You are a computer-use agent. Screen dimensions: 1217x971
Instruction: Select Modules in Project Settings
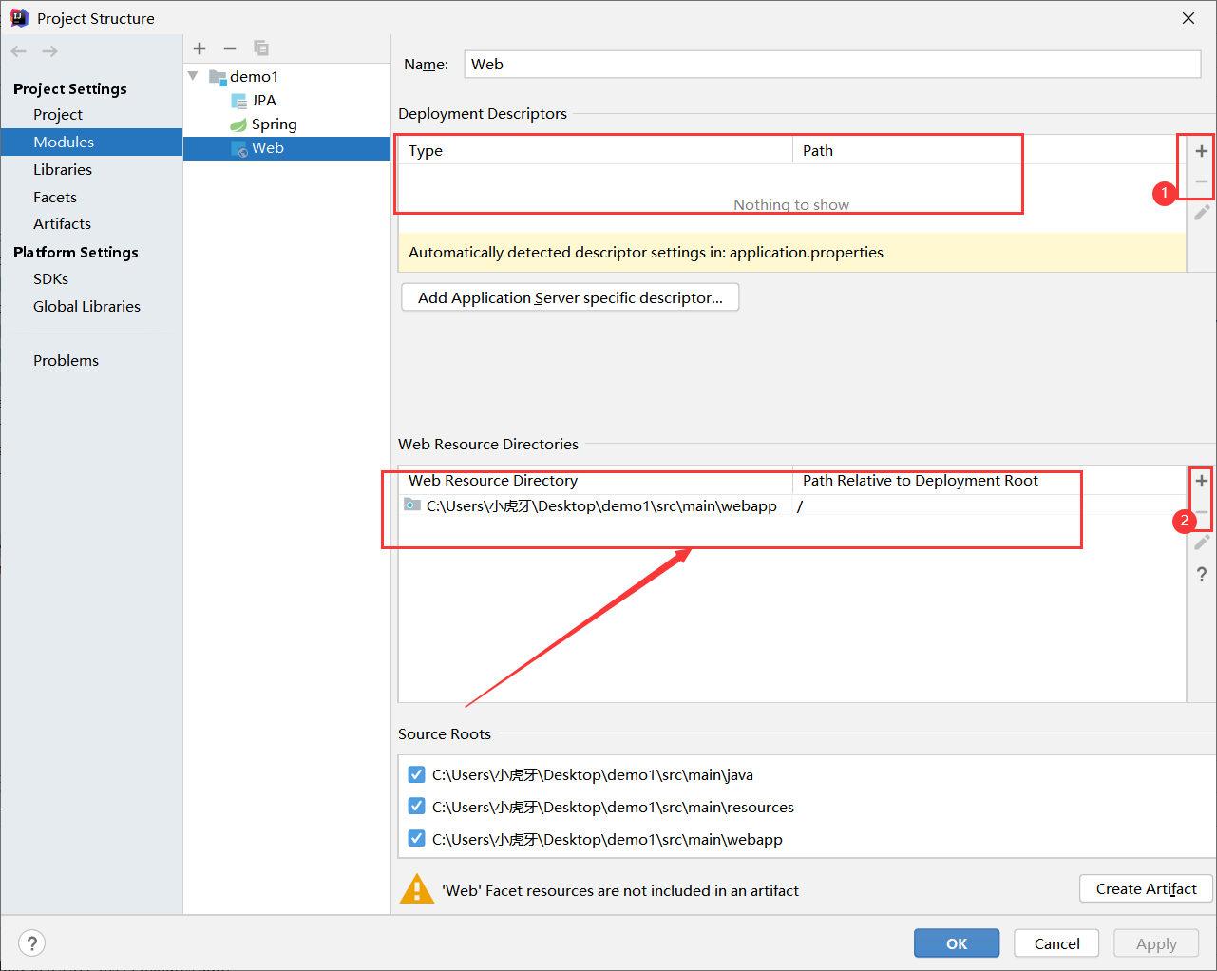click(x=64, y=143)
